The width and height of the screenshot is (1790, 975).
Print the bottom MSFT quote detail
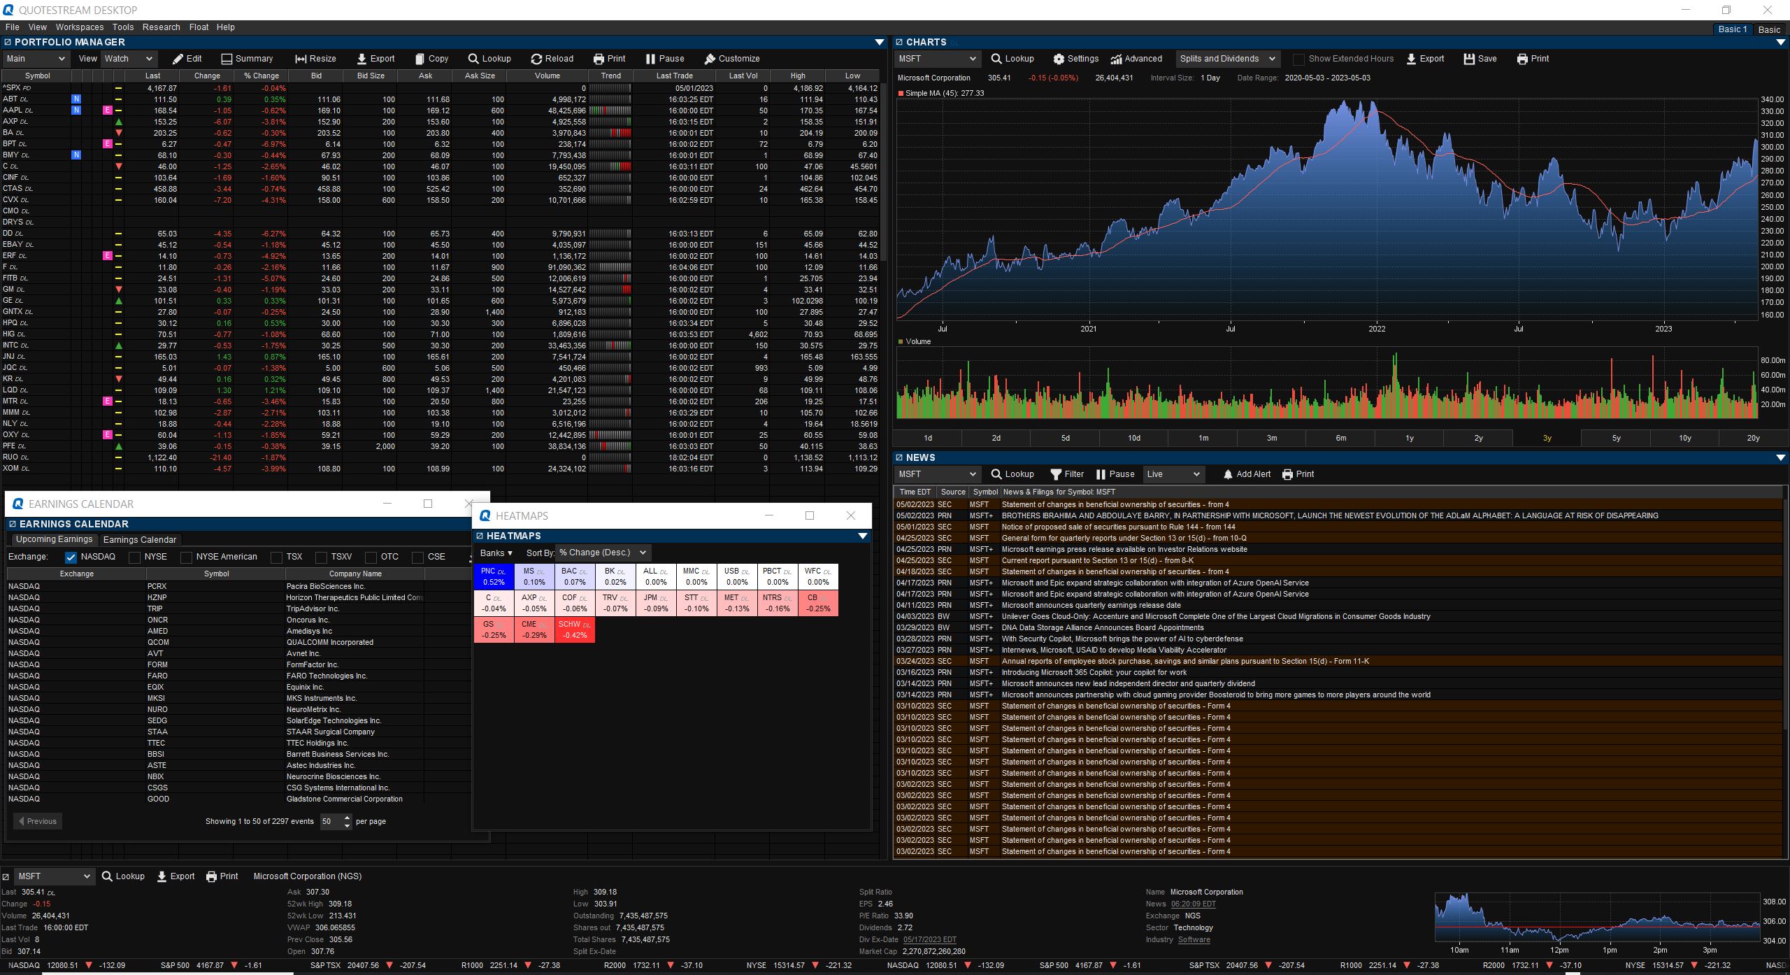pyautogui.click(x=222, y=876)
